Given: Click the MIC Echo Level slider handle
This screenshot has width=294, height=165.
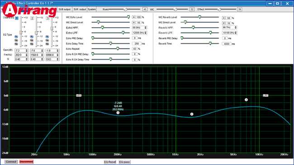Looking at the screenshot, I should [x=128, y=17].
